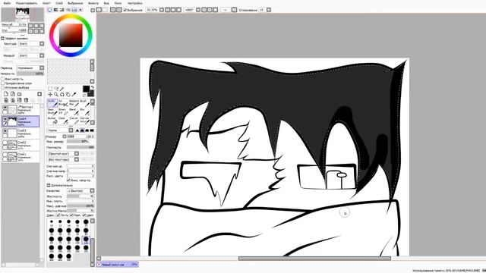Click the zoom percentage field
This screenshot has width=486, height=273.
point(152,10)
